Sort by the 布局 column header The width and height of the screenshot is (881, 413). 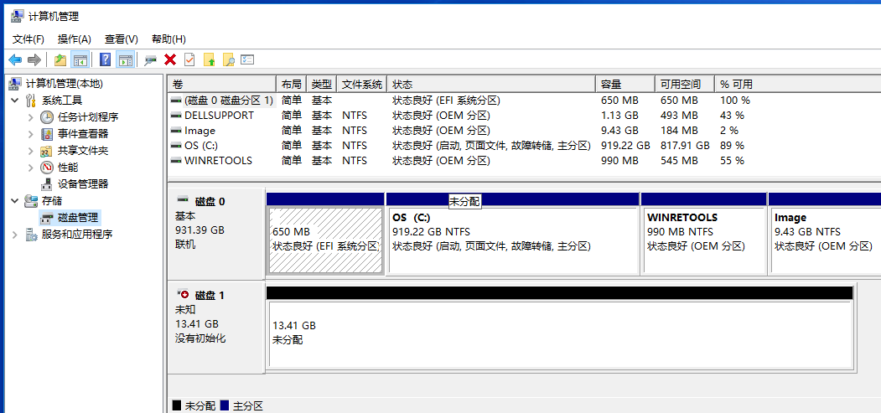point(292,84)
